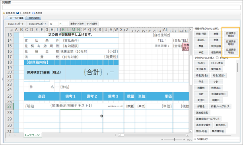Click the previous sheet tab navigation arrow
The image size is (243, 145).
[9, 135]
